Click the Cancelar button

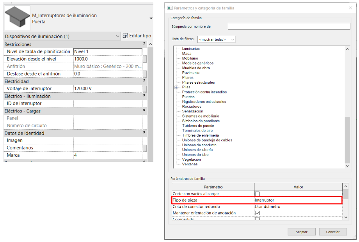click(x=333, y=232)
